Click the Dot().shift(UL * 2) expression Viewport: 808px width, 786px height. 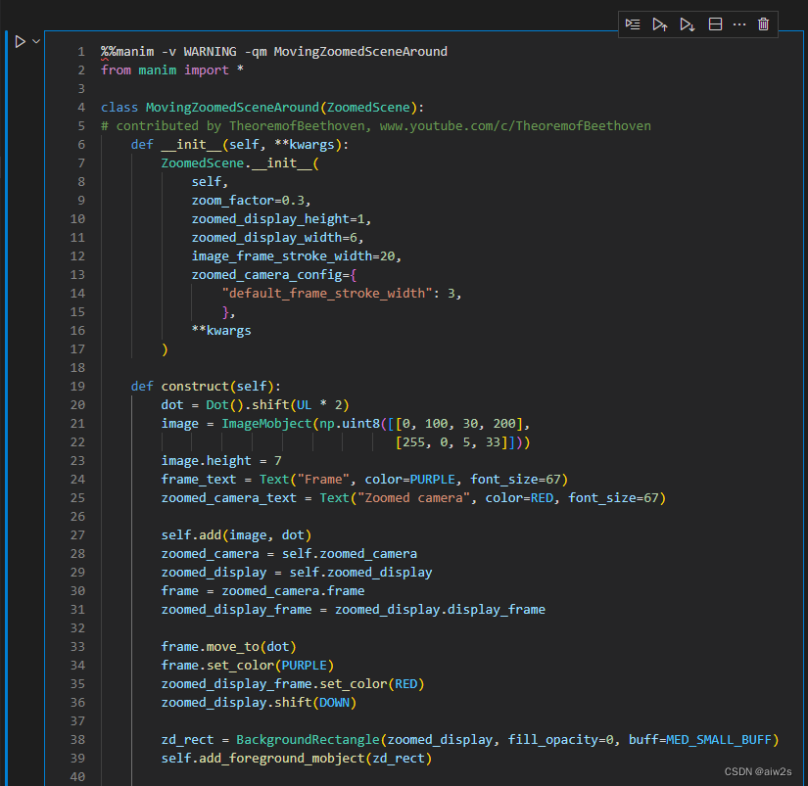[x=278, y=405]
